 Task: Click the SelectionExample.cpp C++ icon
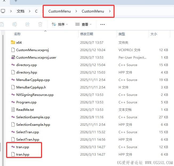[x=13, y=117]
